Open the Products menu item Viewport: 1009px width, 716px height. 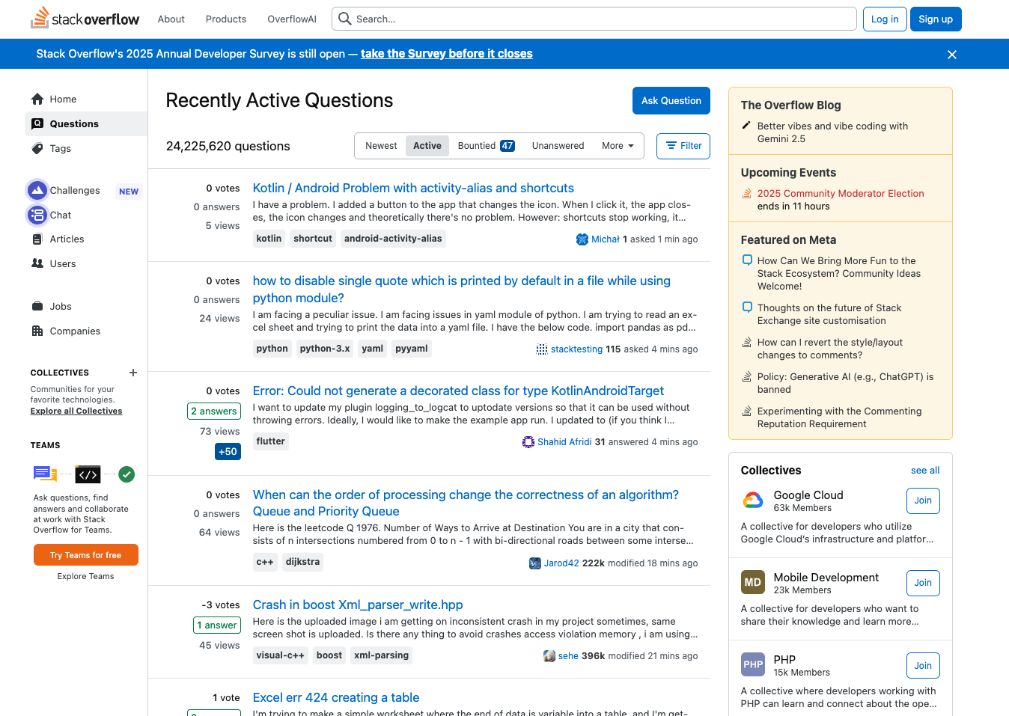click(x=225, y=19)
